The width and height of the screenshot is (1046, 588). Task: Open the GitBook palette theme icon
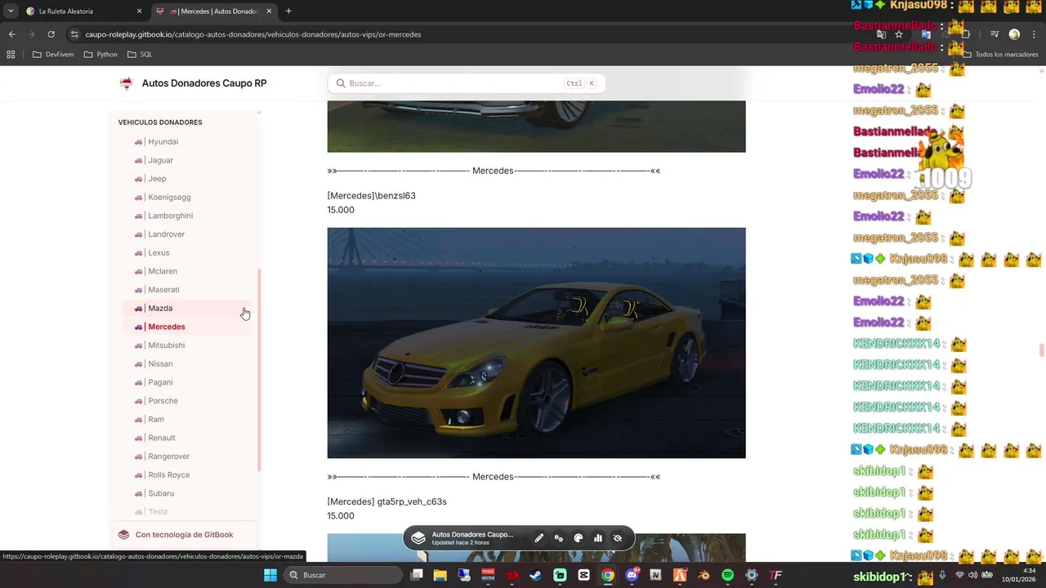click(579, 538)
